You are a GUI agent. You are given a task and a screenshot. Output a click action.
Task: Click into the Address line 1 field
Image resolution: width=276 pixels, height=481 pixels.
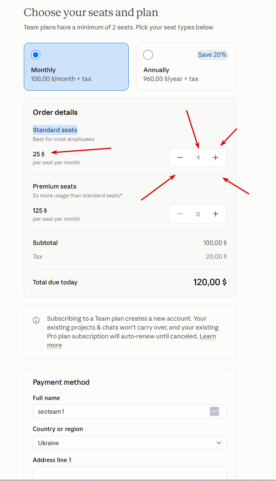tap(130, 473)
